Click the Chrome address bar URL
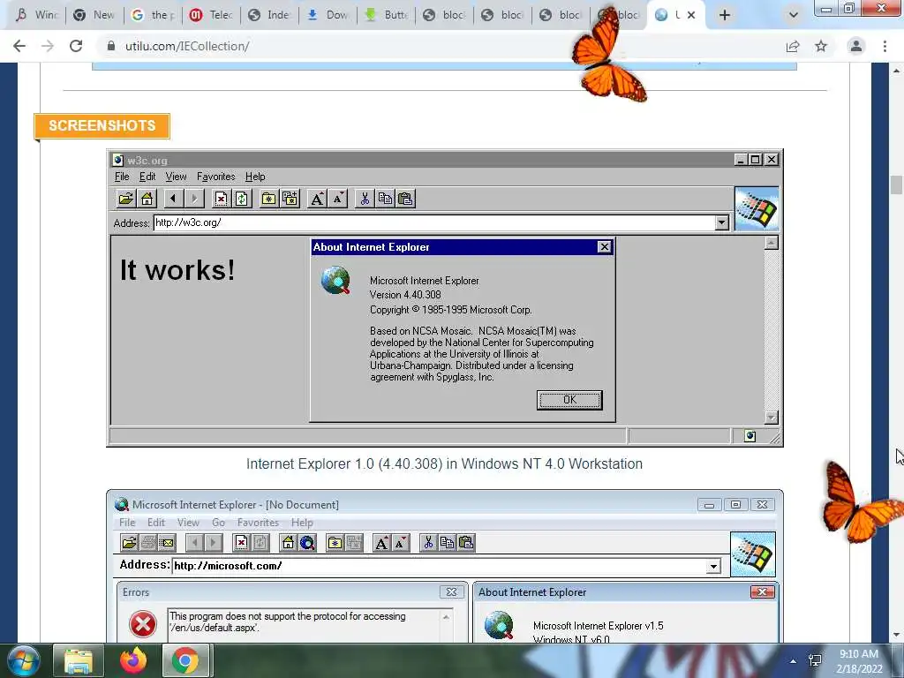904x678 pixels. click(187, 46)
